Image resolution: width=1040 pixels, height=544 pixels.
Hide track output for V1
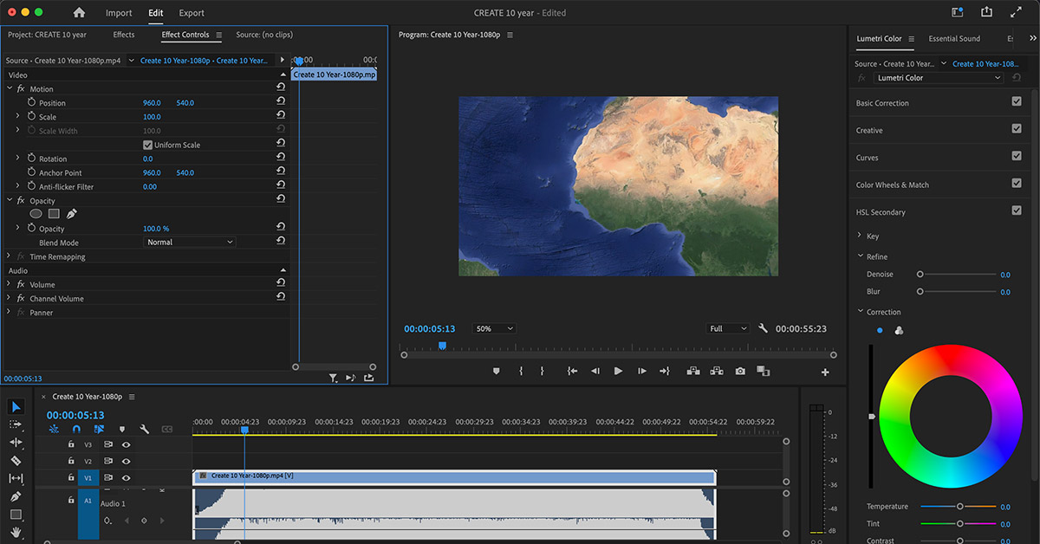point(125,477)
